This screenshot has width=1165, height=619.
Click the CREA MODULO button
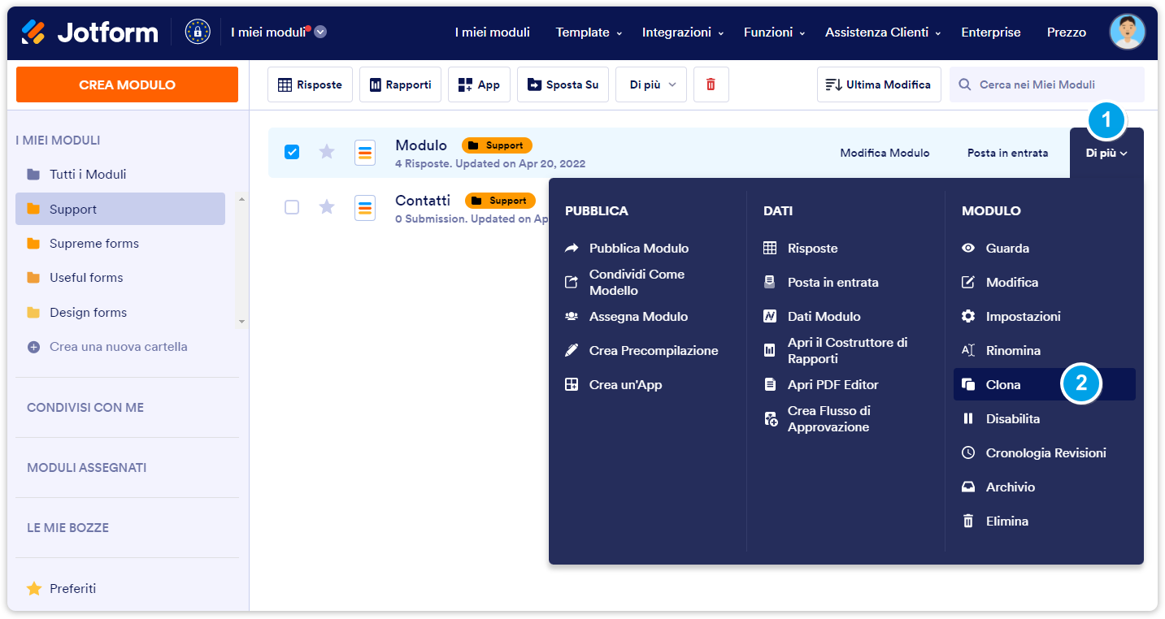click(127, 84)
